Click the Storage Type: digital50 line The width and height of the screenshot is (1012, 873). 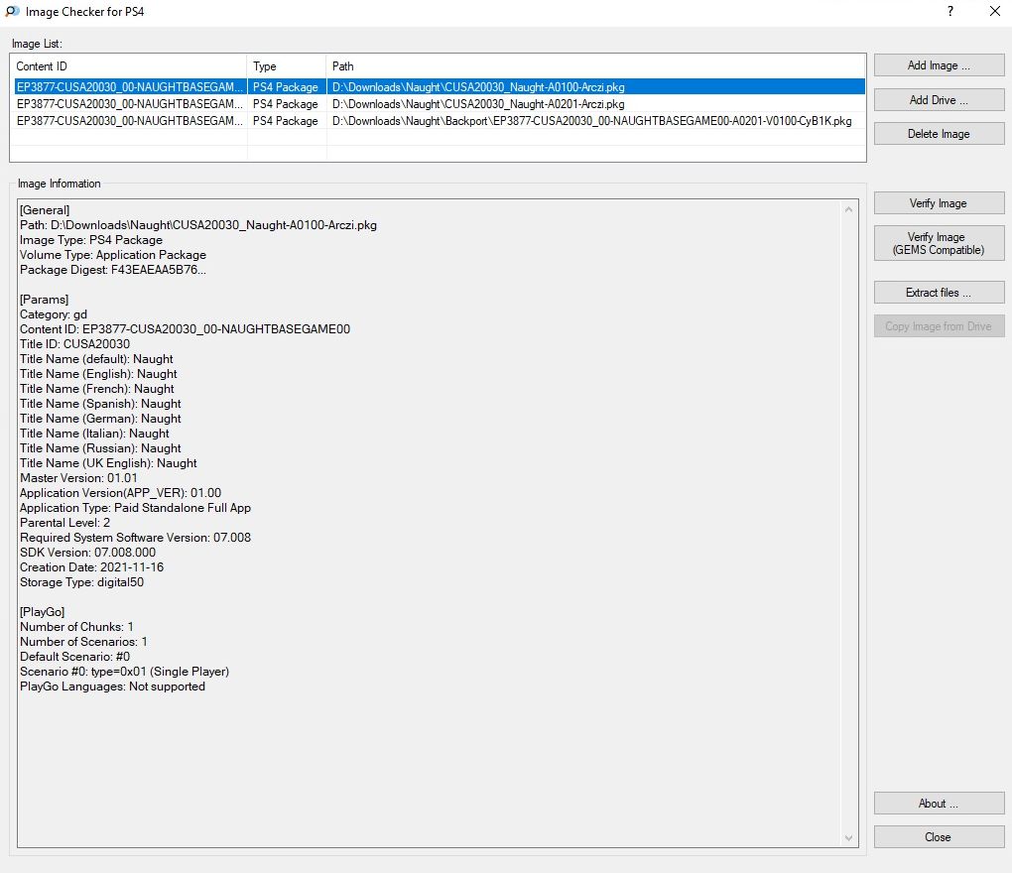pos(82,582)
